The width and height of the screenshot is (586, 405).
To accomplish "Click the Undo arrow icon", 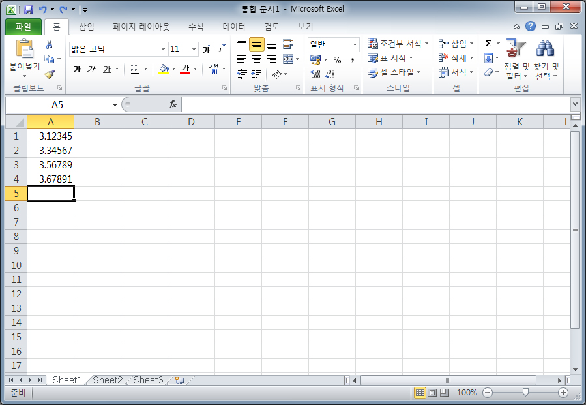I will click(x=43, y=9).
